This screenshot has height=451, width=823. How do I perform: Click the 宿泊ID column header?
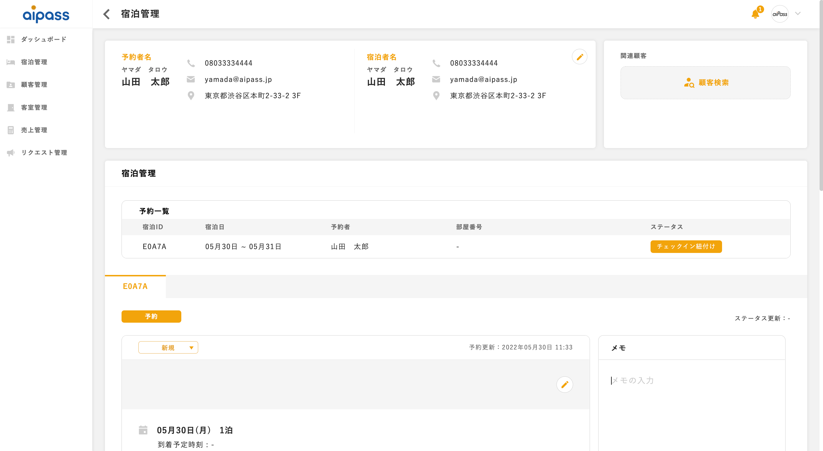[153, 227]
